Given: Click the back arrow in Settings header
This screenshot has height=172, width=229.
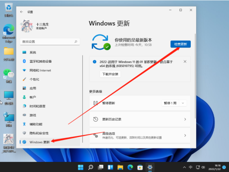Looking at the screenshot, I should coord(22,12).
